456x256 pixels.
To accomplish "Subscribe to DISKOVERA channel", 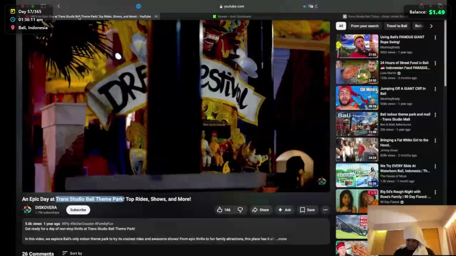I will click(78, 210).
